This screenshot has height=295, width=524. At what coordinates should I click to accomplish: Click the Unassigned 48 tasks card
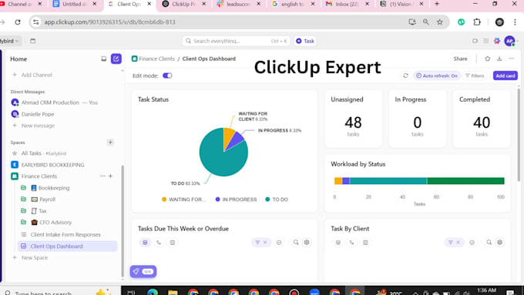[353, 119]
